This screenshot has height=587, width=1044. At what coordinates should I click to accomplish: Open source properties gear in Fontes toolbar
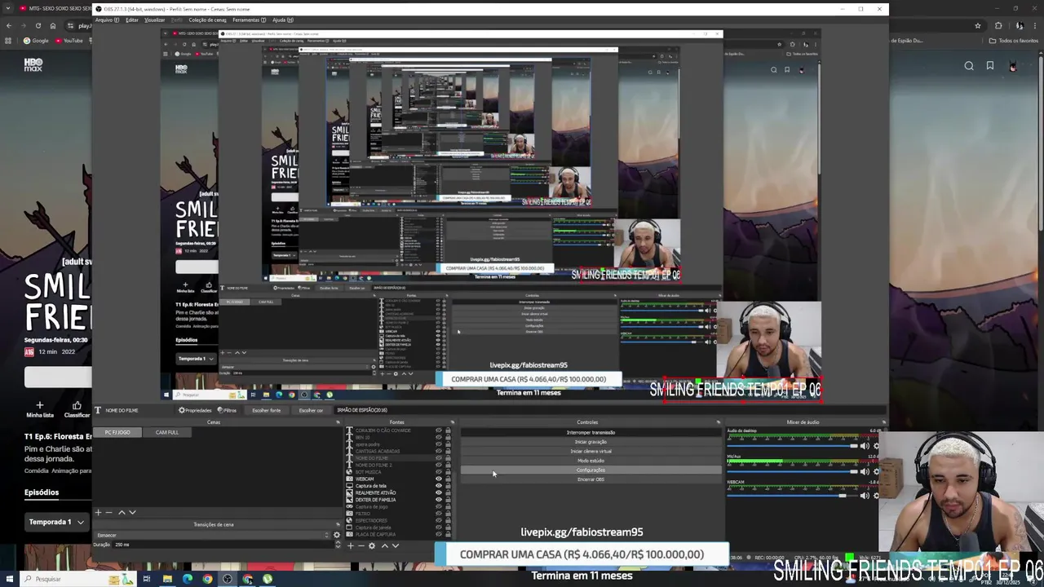click(x=372, y=545)
